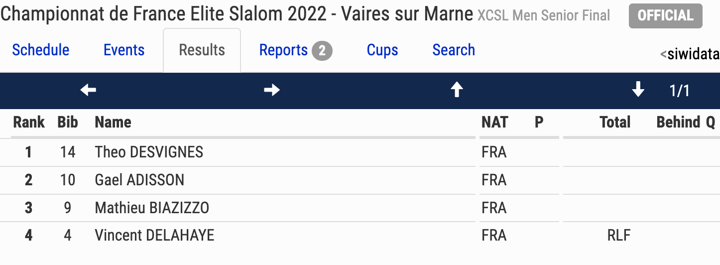The width and height of the screenshot is (720, 265).
Task: Click the OFFICIAL status button
Action: tap(666, 16)
